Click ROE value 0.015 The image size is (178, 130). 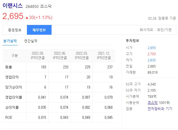pos(42,117)
